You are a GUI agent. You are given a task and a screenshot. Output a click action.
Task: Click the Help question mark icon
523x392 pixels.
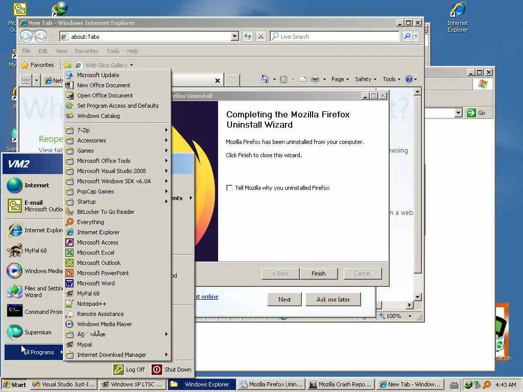tap(409, 79)
